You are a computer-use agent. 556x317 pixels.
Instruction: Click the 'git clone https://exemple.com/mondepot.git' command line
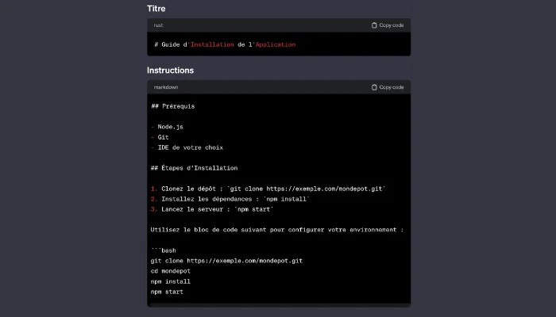[x=226, y=261]
